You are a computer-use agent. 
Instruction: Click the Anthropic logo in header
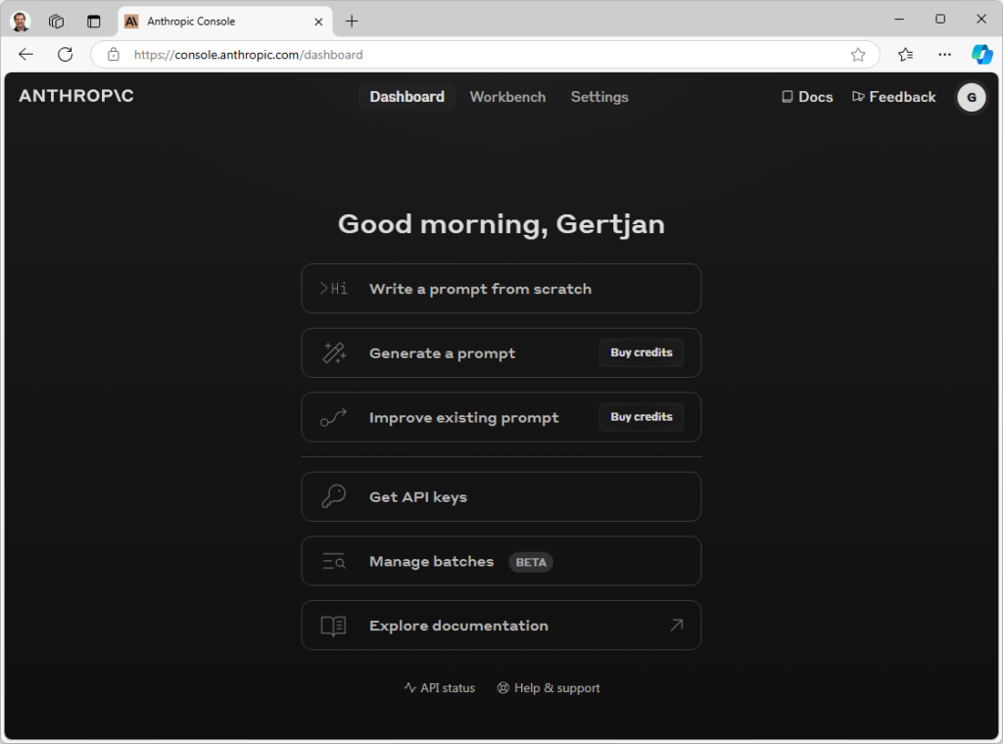[x=76, y=96]
